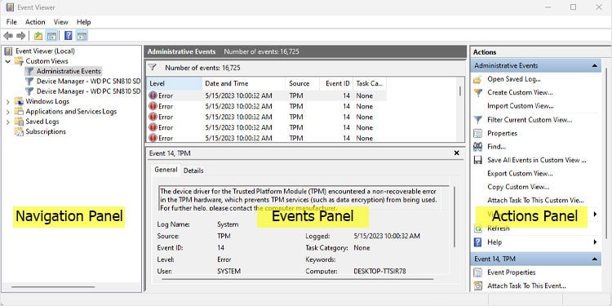Open the Help submenu arrow in Actions
This screenshot has height=306, width=612.
(595, 242)
